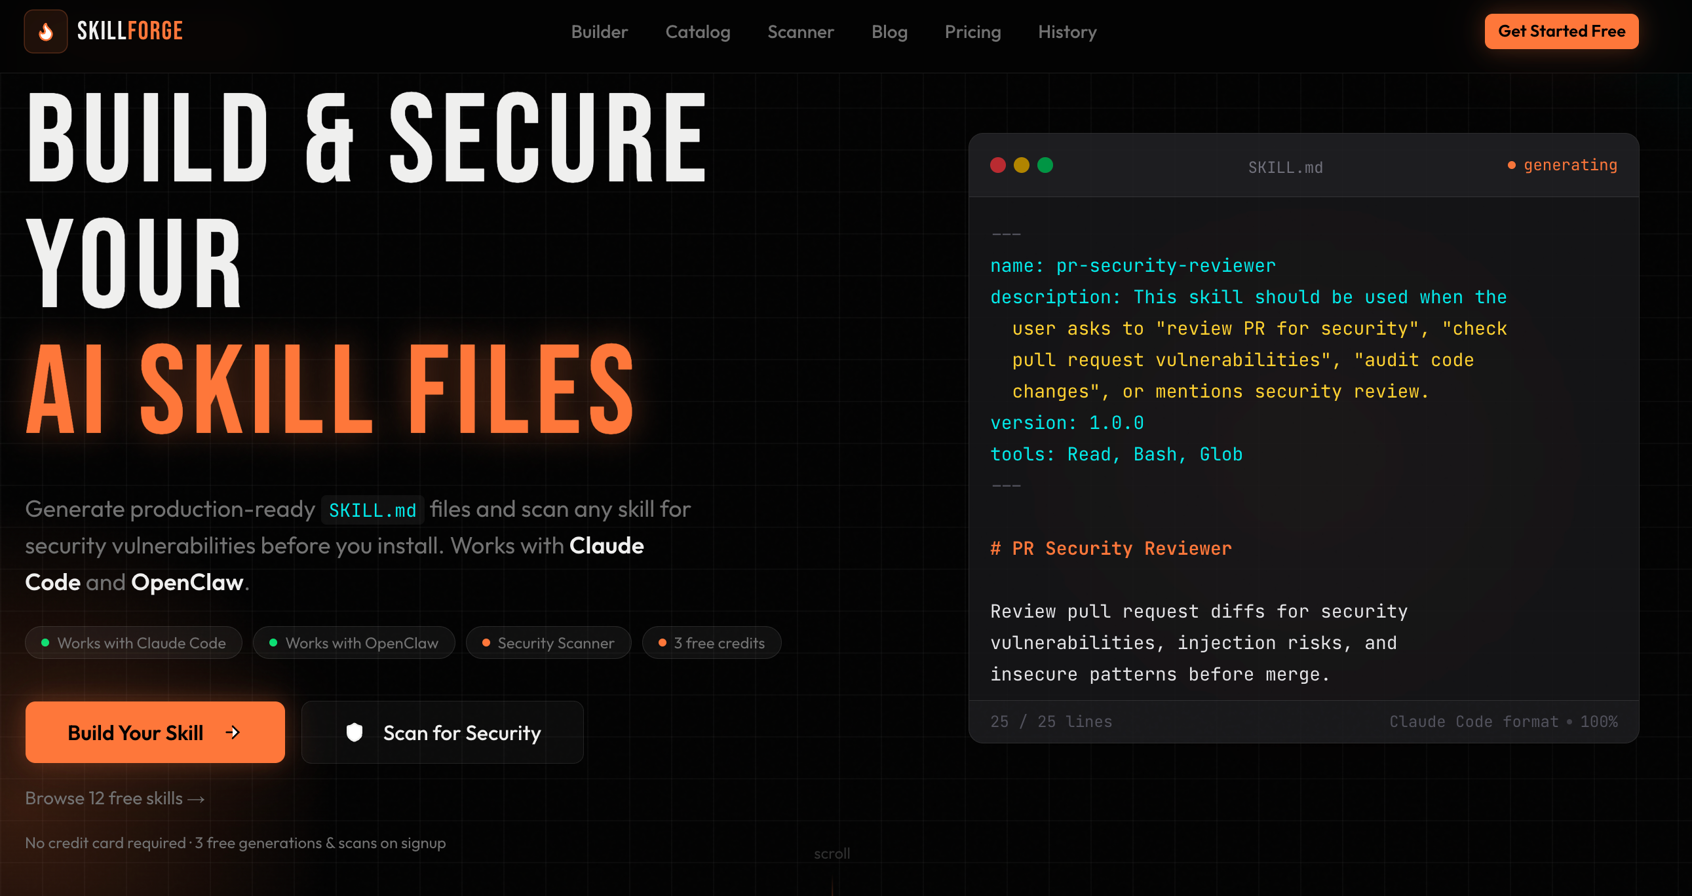
Task: Click the Security Scanner badge
Action: tap(548, 643)
